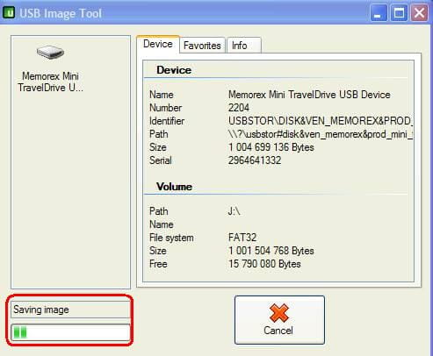Click volume size '1 001 504 768 Bytes'

pyautogui.click(x=271, y=251)
